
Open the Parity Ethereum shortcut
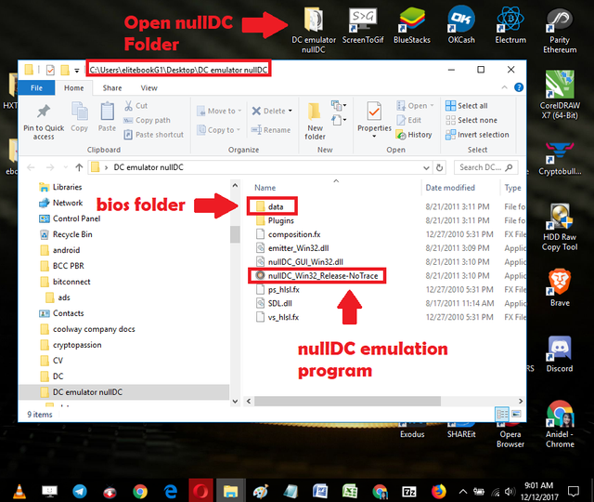pyautogui.click(x=560, y=30)
